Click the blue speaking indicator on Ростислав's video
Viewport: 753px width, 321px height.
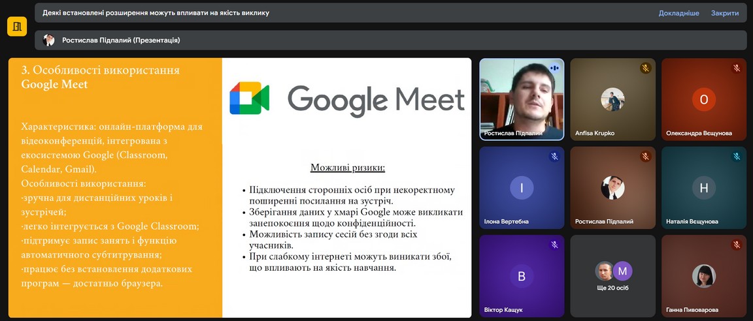point(554,68)
